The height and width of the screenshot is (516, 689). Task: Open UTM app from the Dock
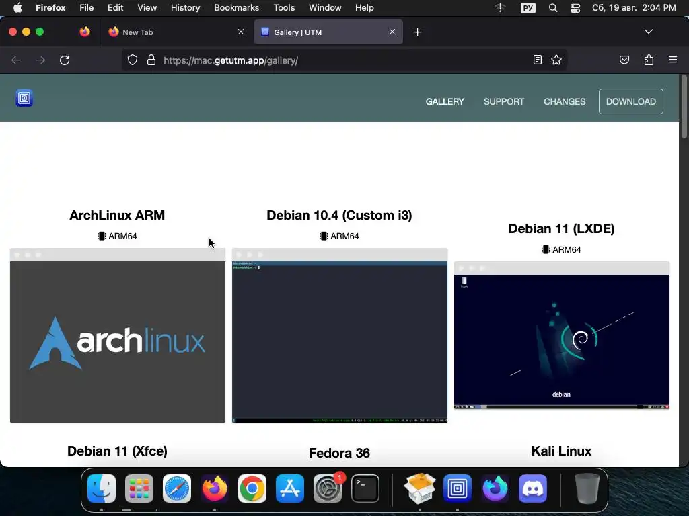(458, 488)
